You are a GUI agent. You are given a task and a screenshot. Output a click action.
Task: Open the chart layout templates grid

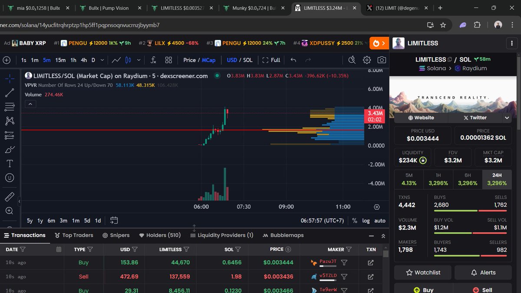point(168,60)
